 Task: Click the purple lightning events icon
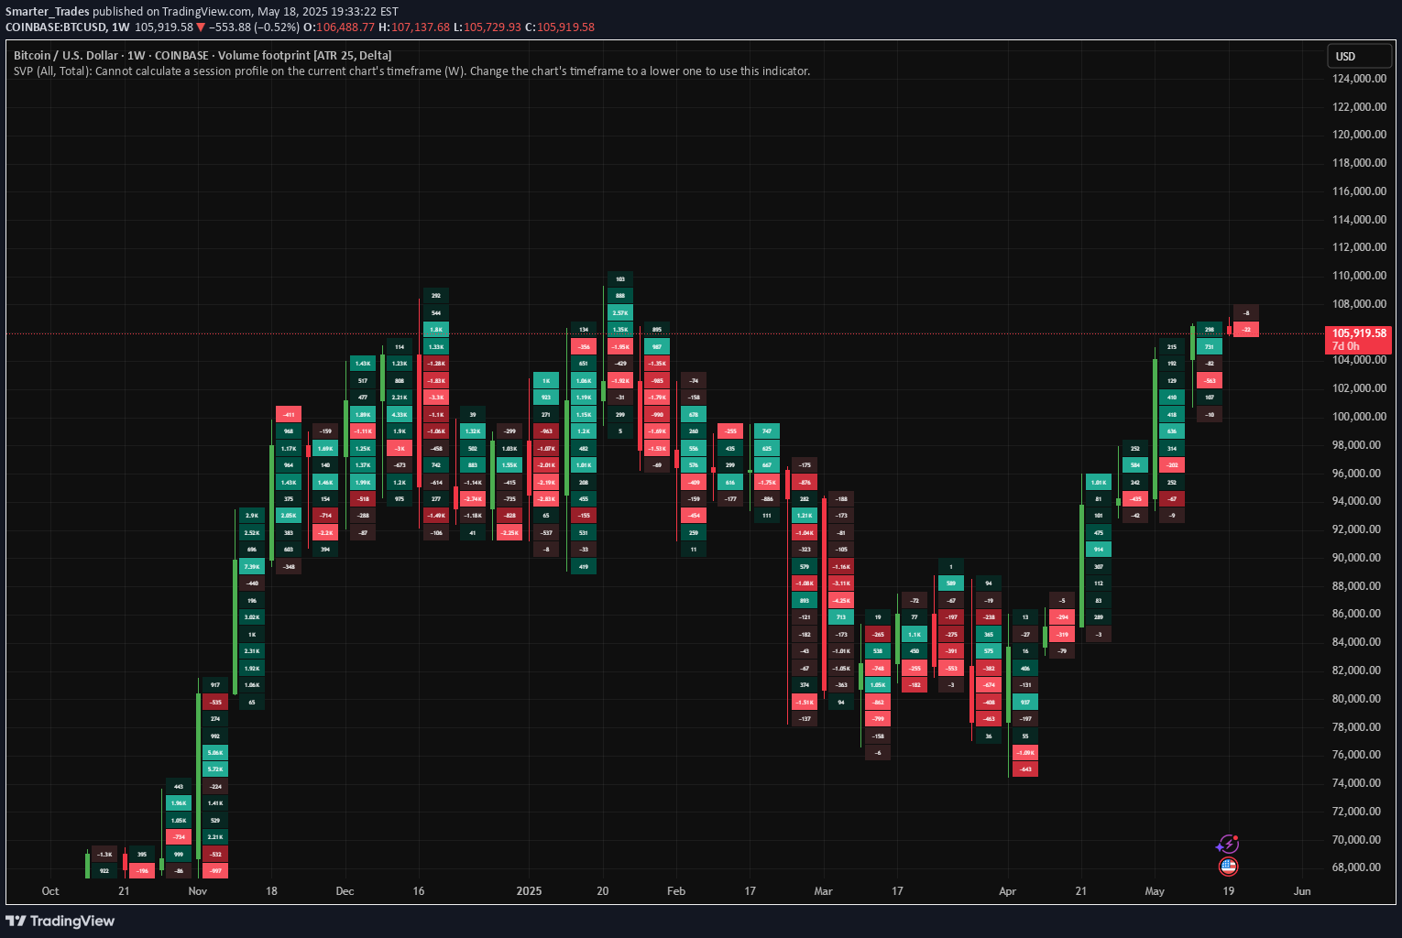pos(1228,844)
